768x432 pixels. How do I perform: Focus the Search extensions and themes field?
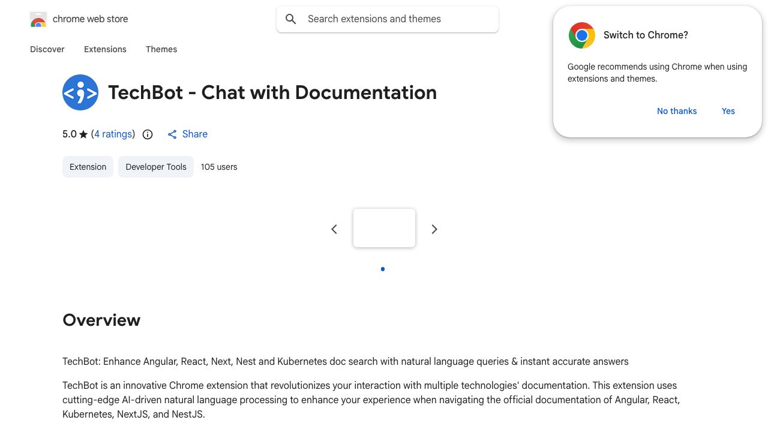point(388,19)
